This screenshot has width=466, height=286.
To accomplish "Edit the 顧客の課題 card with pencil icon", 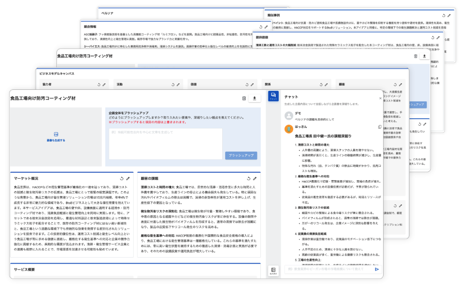I will [255, 179].
